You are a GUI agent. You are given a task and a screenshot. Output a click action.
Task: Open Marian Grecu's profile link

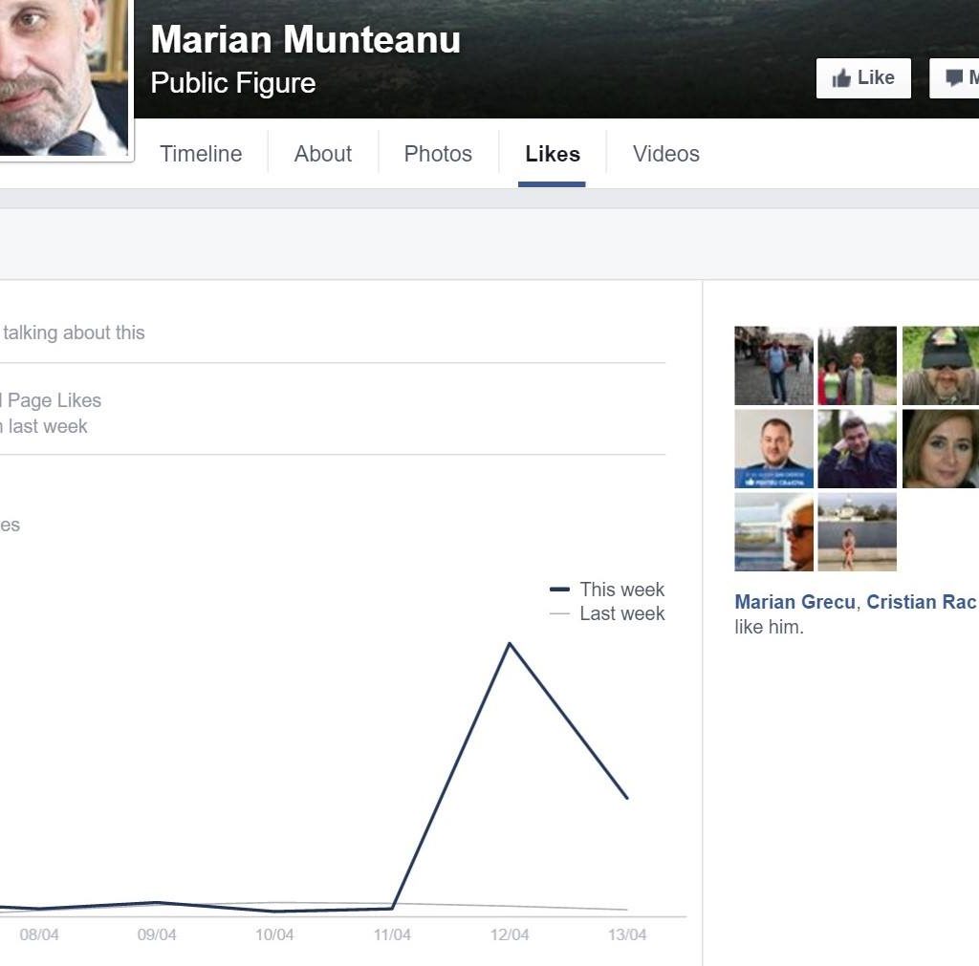point(793,602)
